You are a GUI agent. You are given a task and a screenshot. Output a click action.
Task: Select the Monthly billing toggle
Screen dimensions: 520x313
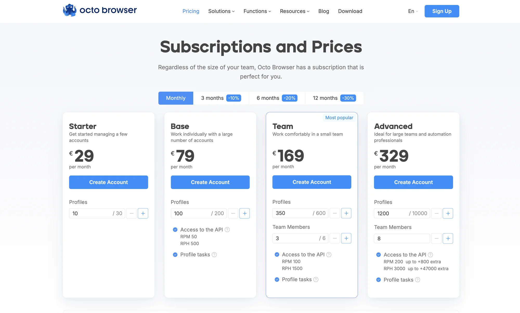point(176,98)
